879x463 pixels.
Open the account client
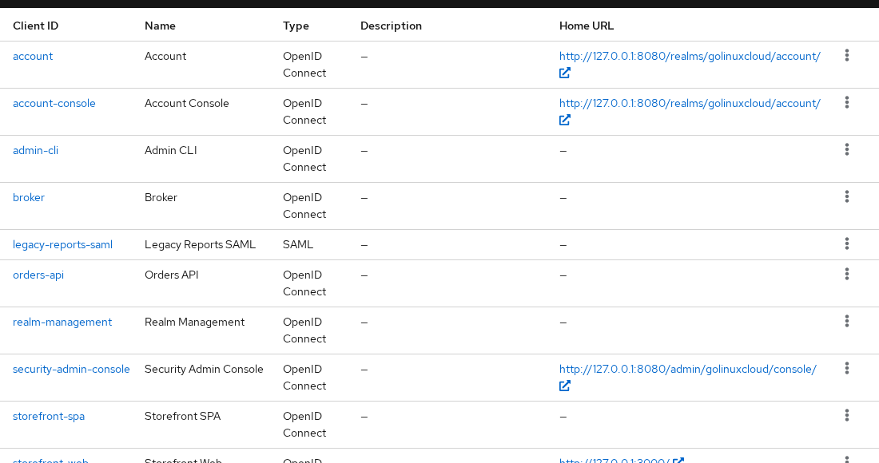coord(33,56)
